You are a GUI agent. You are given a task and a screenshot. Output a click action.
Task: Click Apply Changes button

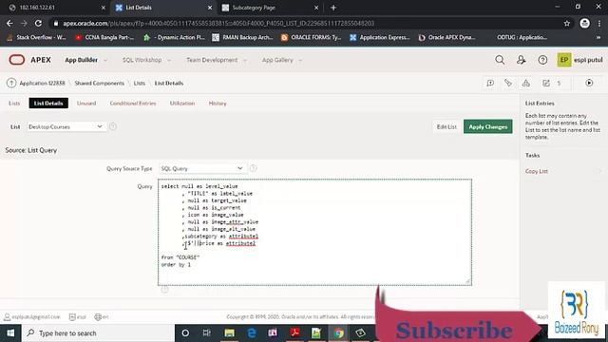point(487,126)
